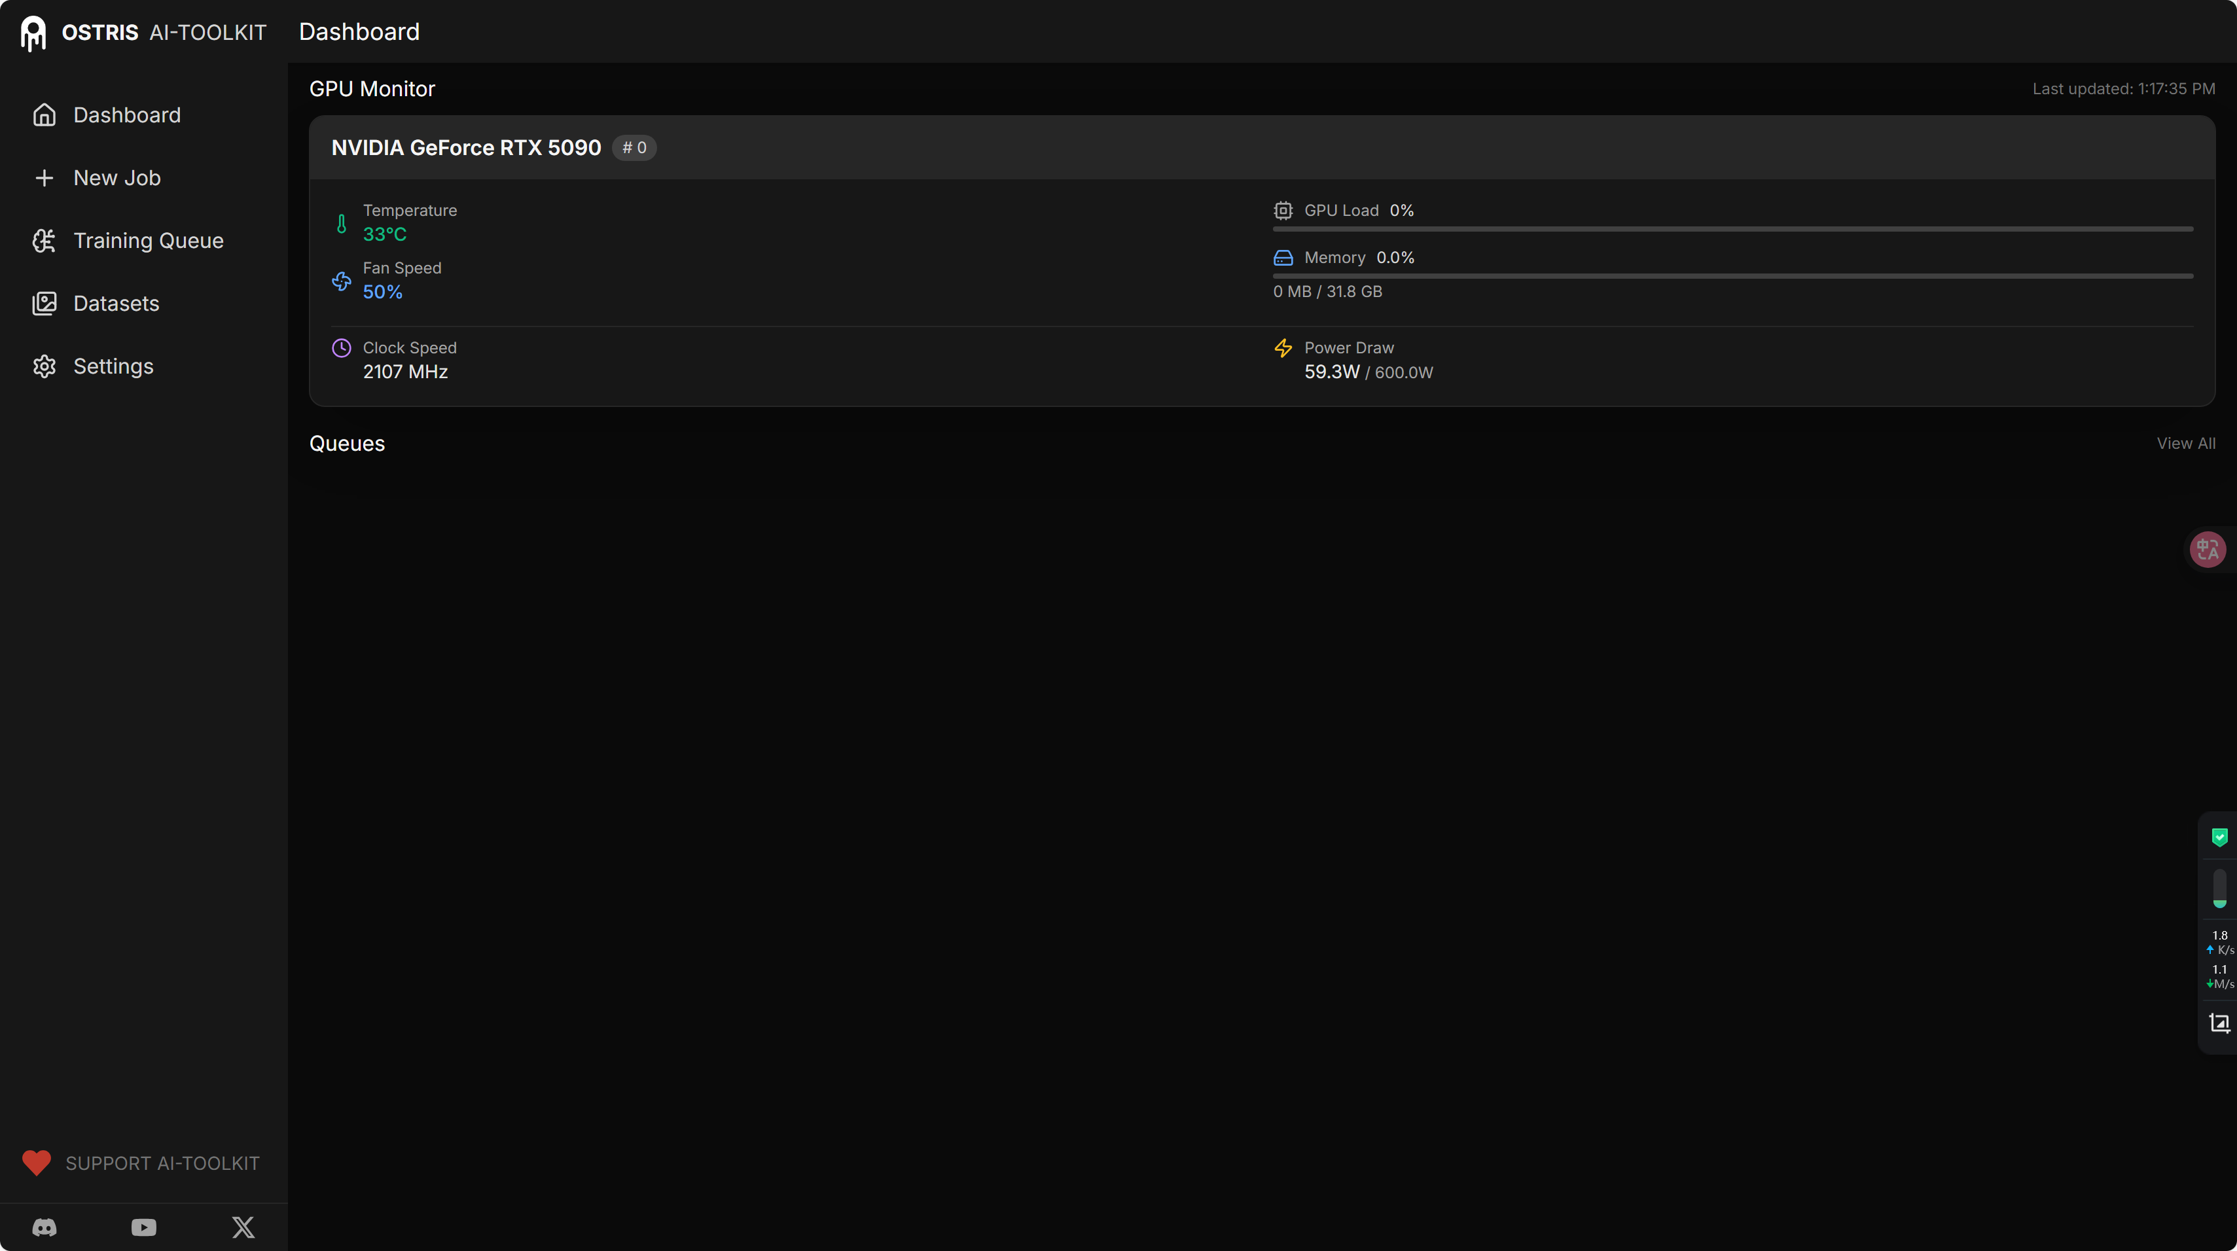Open the Discord icon link
Screen dimensions: 2237x1251
(x=45, y=1227)
